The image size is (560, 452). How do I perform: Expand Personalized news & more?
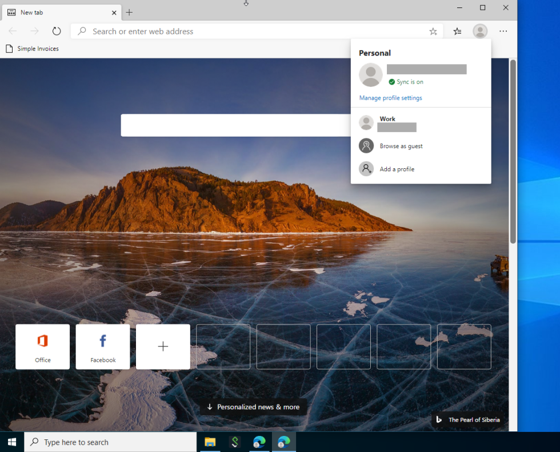coord(253,407)
